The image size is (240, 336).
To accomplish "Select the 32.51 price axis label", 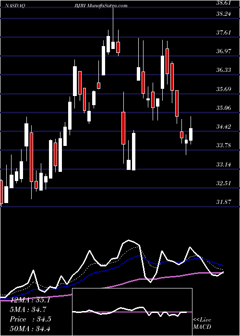I will point(224,183).
